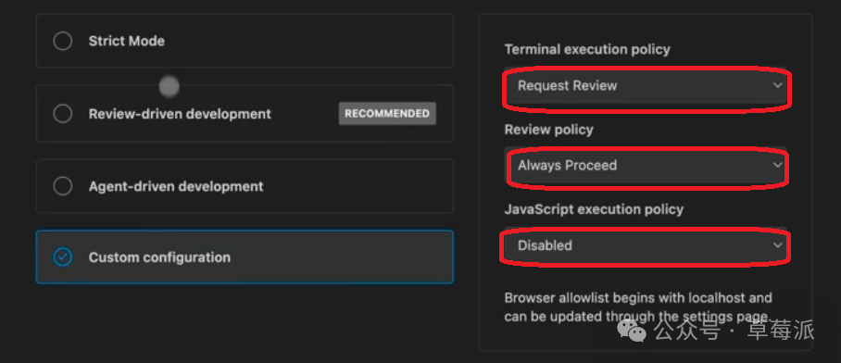841x363 pixels.
Task: Click the Browser allowlist note text
Action: (639, 307)
